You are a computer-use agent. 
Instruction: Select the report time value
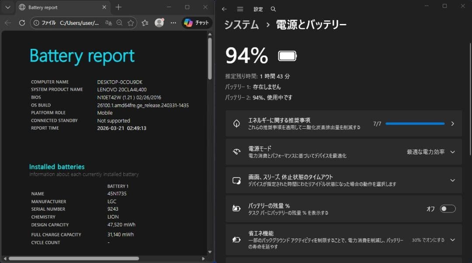pyautogui.click(x=121, y=128)
